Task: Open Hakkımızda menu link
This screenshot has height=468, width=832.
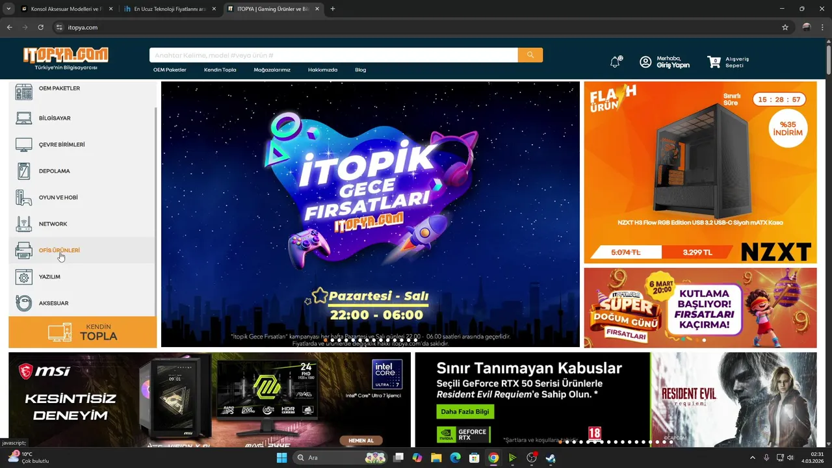Action: (x=322, y=70)
